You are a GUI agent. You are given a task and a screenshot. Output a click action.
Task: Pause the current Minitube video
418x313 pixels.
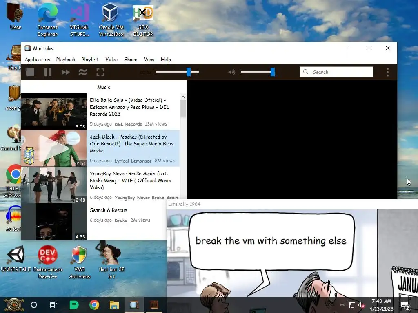(x=48, y=72)
